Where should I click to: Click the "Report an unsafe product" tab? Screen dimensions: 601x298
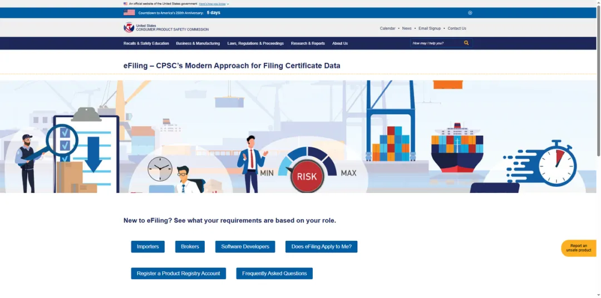578,248
